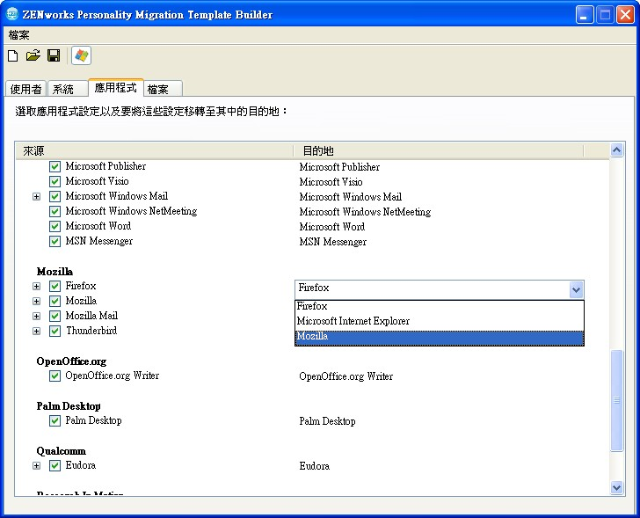Uncheck Microsoft Publisher checkbox
The image size is (640, 518).
[x=55, y=166]
